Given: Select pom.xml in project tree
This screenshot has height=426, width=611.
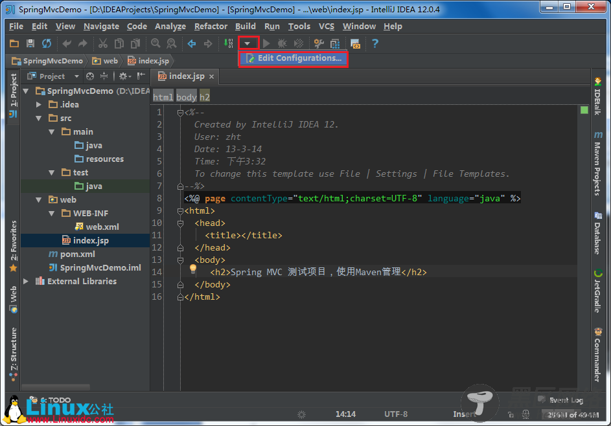Looking at the screenshot, I should (72, 254).
